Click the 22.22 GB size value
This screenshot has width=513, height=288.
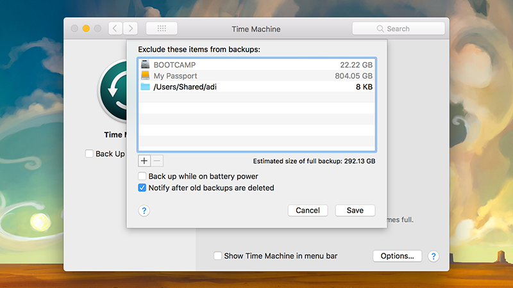point(356,65)
